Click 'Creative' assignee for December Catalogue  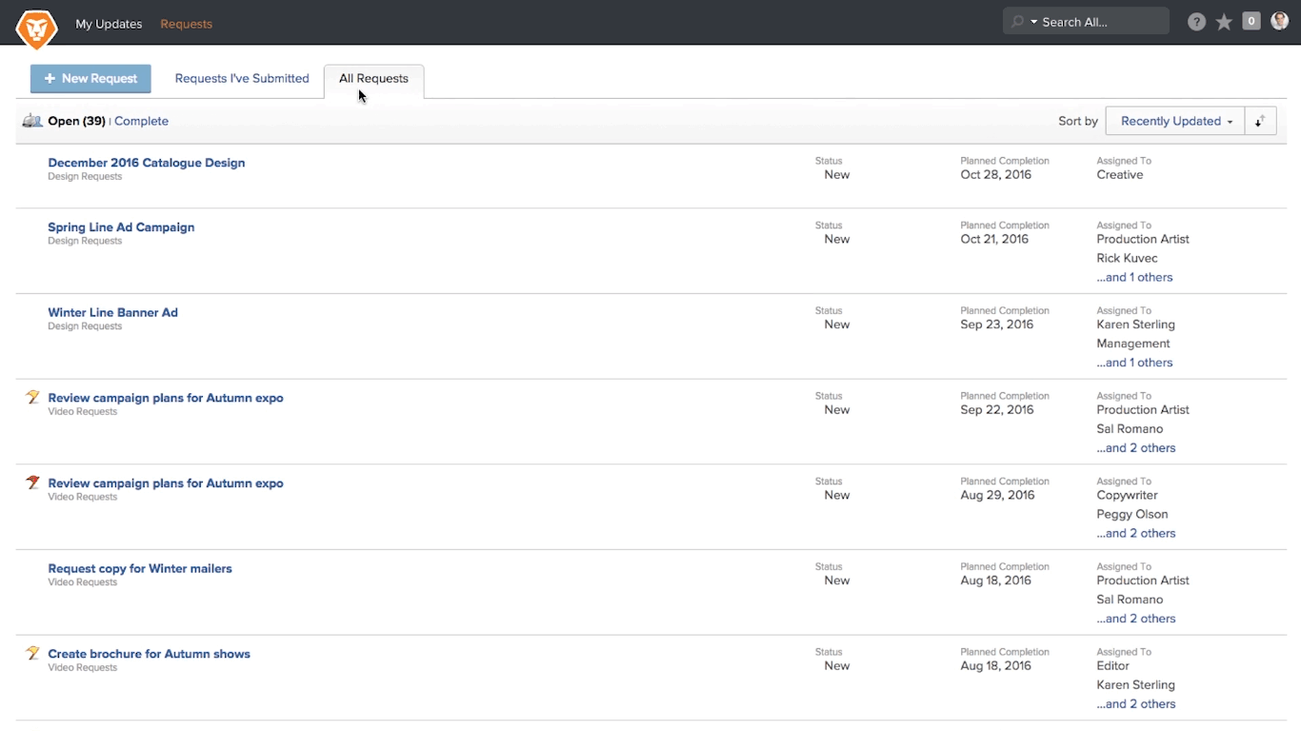click(1120, 175)
